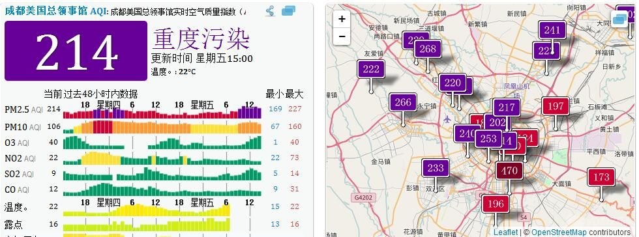Image resolution: width=639 pixels, height=237 pixels.
Task: Select the 470 AQI map marker
Action: point(509,171)
